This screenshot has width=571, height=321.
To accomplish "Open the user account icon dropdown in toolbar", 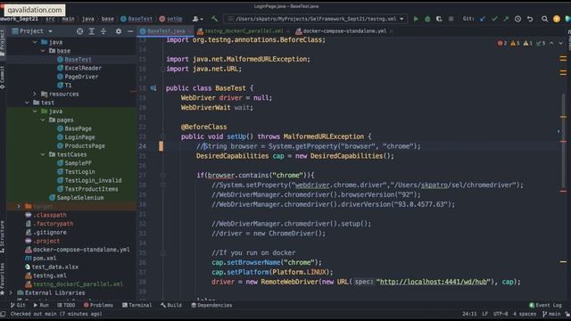I will [198, 19].
